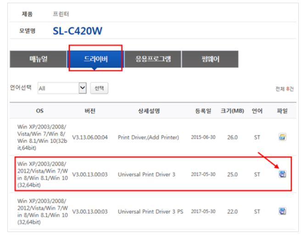The width and height of the screenshot is (301, 237).
Task: Click version V3.13.06.00:04 cell
Action: (x=90, y=137)
